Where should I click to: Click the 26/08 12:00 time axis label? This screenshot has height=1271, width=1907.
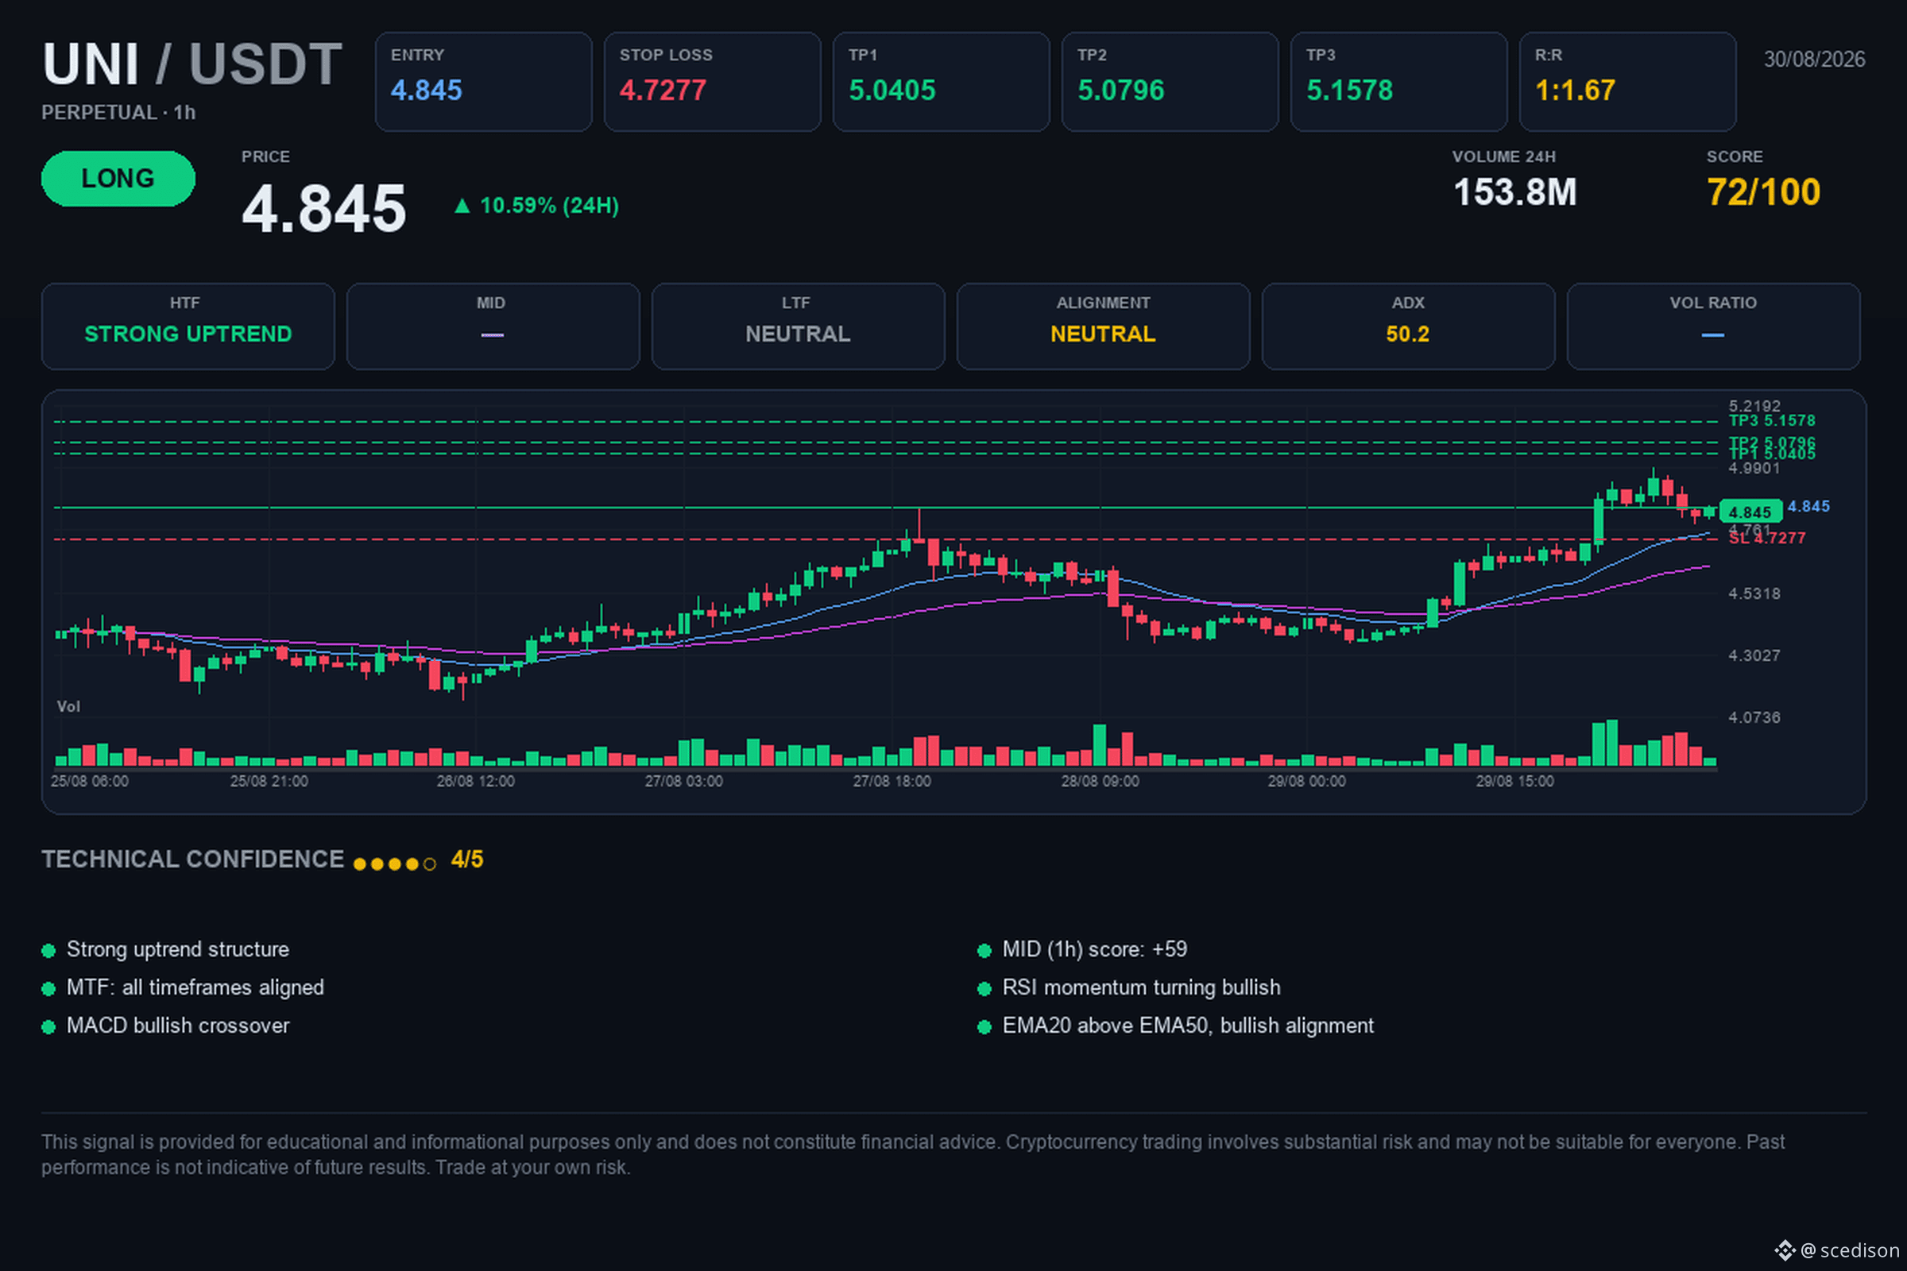[x=476, y=782]
